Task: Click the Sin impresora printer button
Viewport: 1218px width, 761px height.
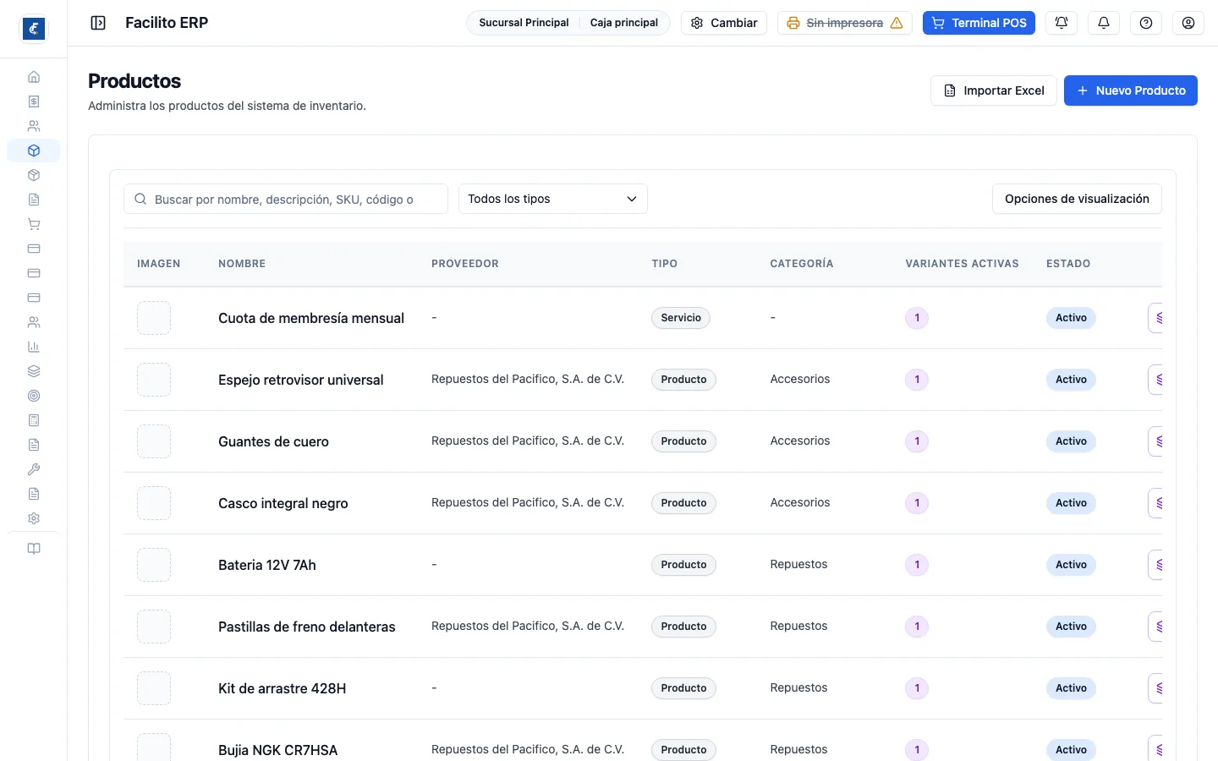Action: coord(844,23)
